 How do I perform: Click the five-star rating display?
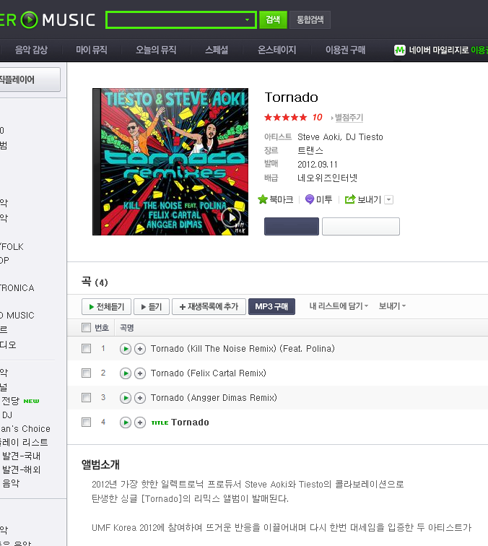pyautogui.click(x=285, y=117)
